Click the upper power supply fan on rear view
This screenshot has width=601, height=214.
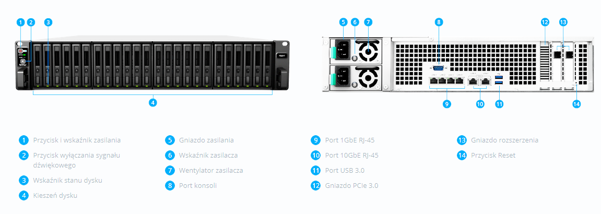pos(369,52)
